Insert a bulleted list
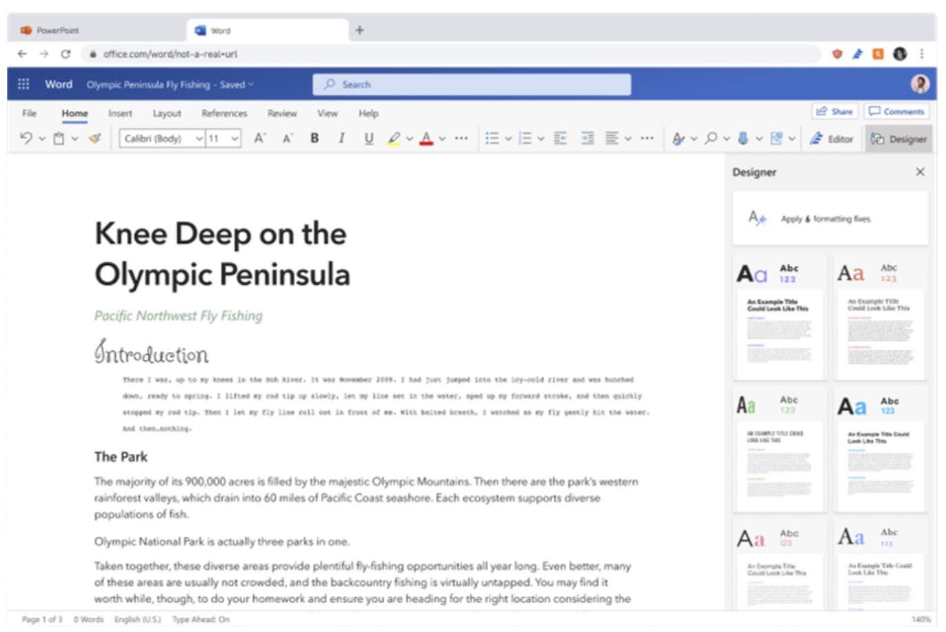946x632 pixels. point(492,138)
